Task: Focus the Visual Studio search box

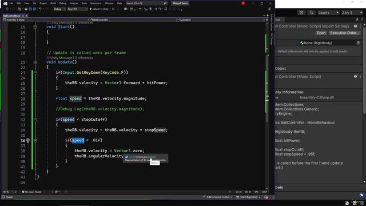Action: (146, 3)
